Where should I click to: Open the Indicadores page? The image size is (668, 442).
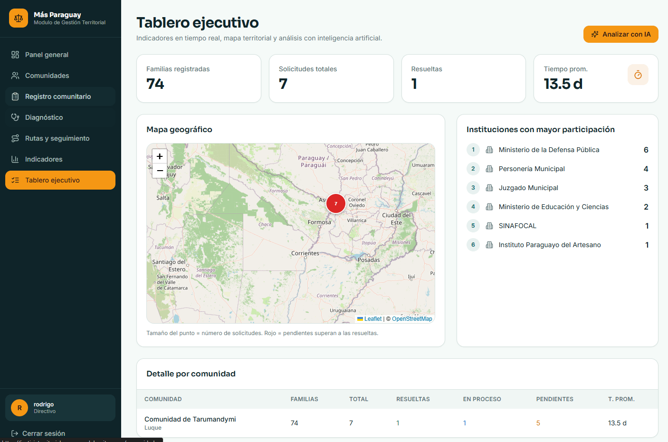tap(60, 159)
